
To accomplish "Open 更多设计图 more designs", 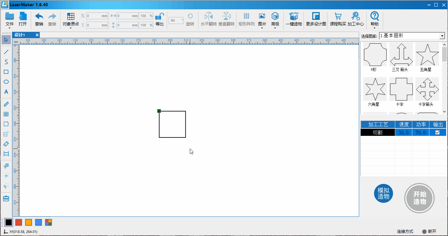I will pyautogui.click(x=316, y=16).
